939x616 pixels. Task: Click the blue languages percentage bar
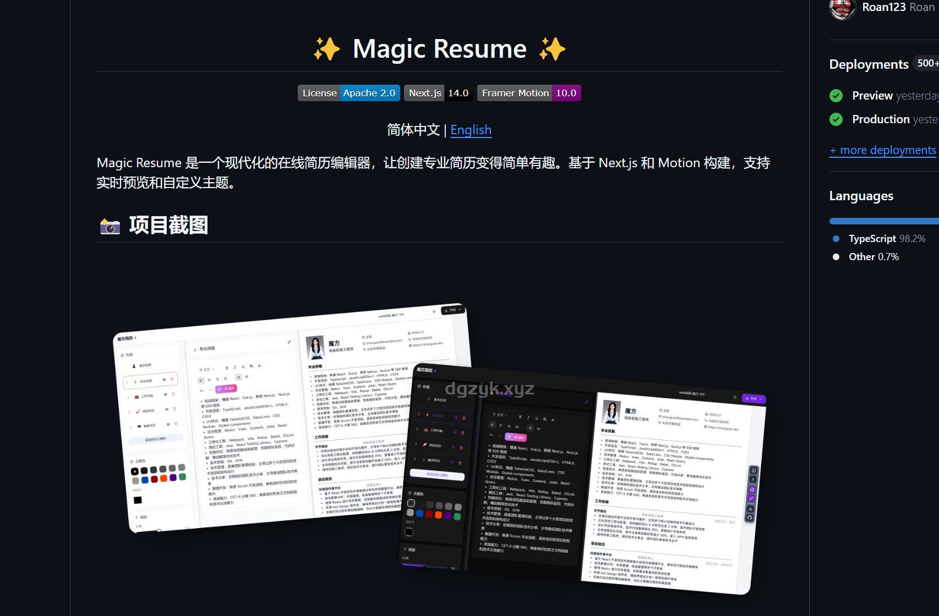coord(884,221)
